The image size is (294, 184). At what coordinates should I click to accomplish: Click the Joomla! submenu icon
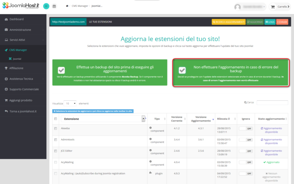(x=10, y=59)
